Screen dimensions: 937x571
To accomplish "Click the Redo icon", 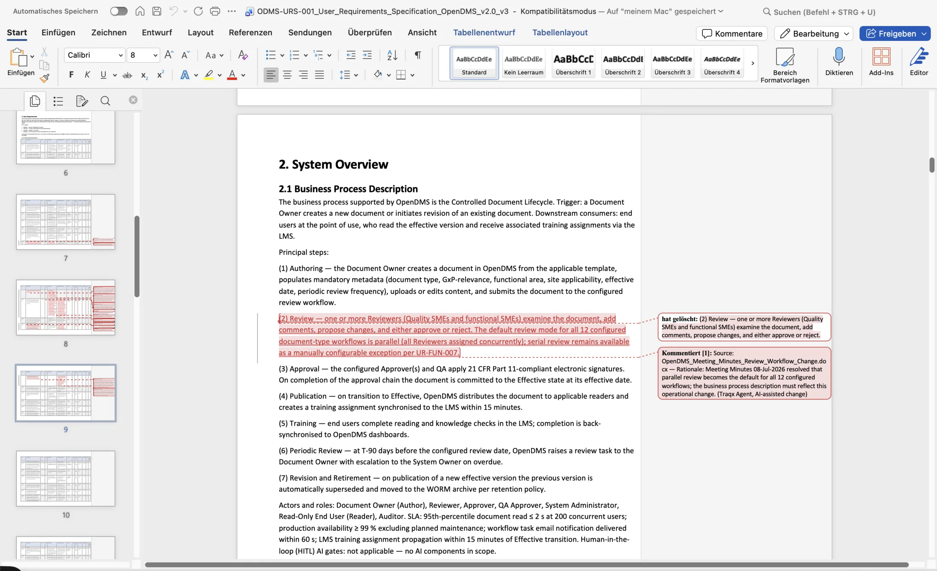I will [x=198, y=11].
